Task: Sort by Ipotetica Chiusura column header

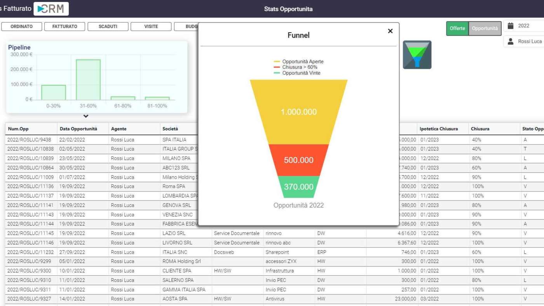Action: [x=438, y=129]
